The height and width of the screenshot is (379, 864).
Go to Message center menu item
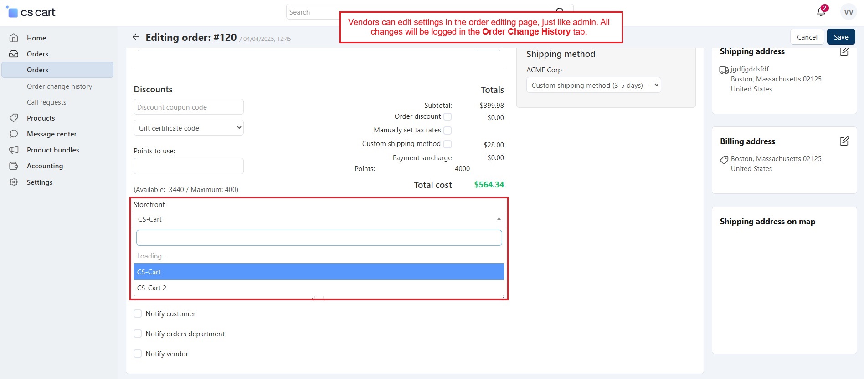[x=51, y=134]
